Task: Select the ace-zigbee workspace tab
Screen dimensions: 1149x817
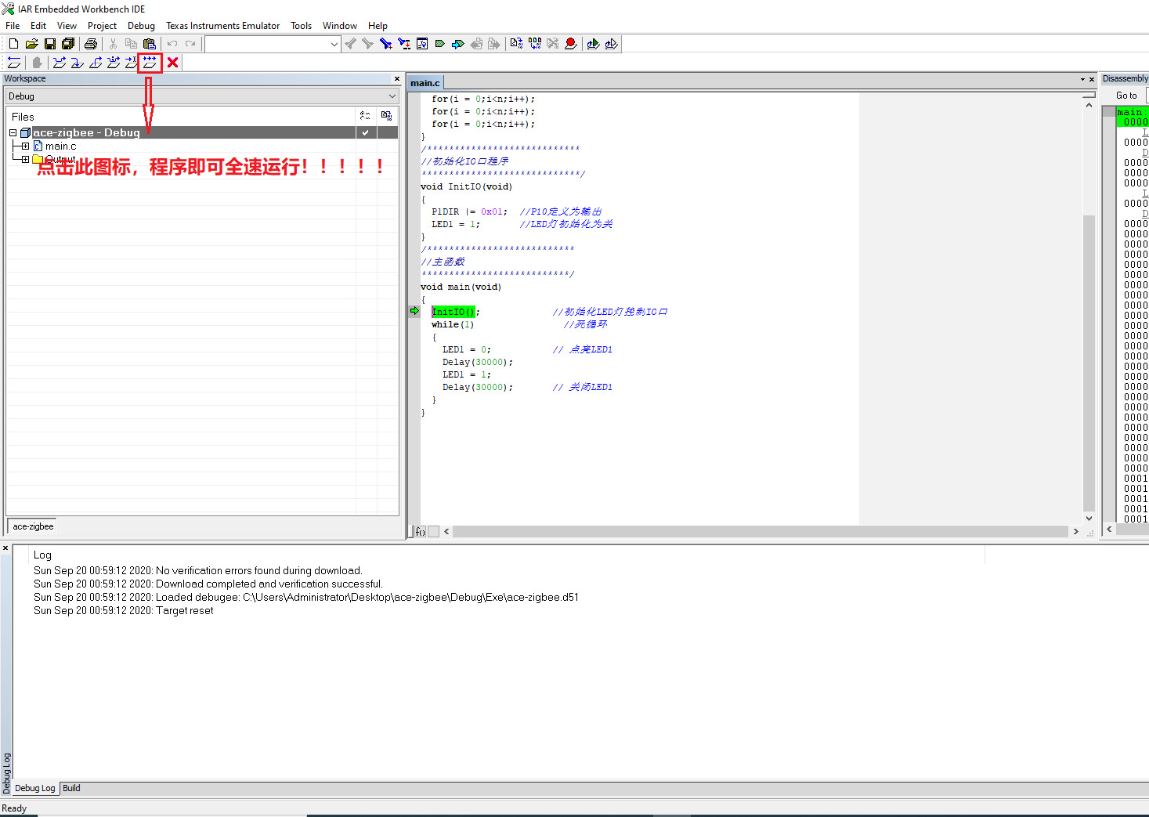Action: pos(33,526)
